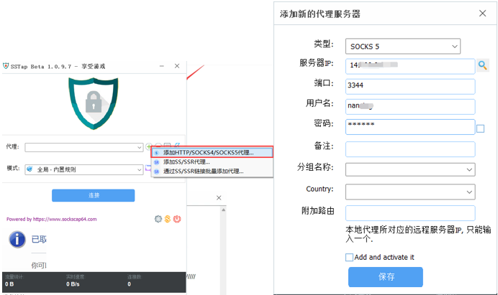
Task: Select 添加HTTP/SOCKS4/SOCKS5代理 menu item
Action: (x=212, y=153)
